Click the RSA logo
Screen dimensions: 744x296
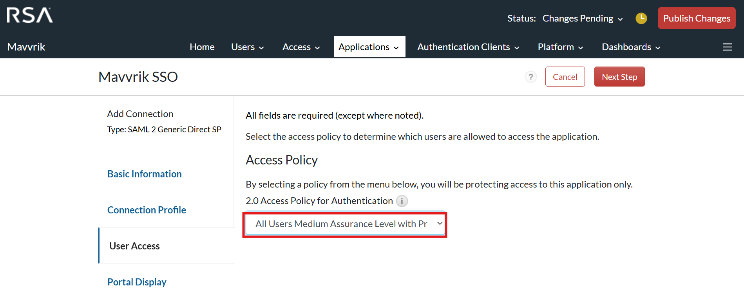30,16
